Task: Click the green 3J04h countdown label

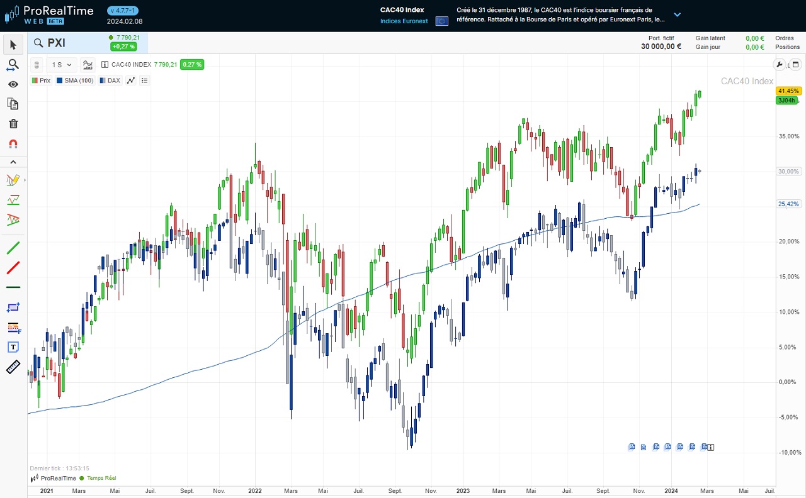Action: point(787,101)
